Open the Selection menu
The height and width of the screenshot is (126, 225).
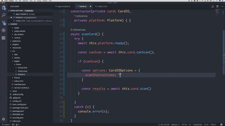(x=25, y=1)
